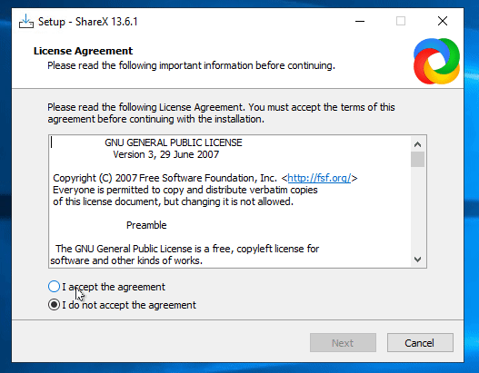Select "I do not accept the agreement"
The height and width of the screenshot is (373, 479).
[122, 305]
